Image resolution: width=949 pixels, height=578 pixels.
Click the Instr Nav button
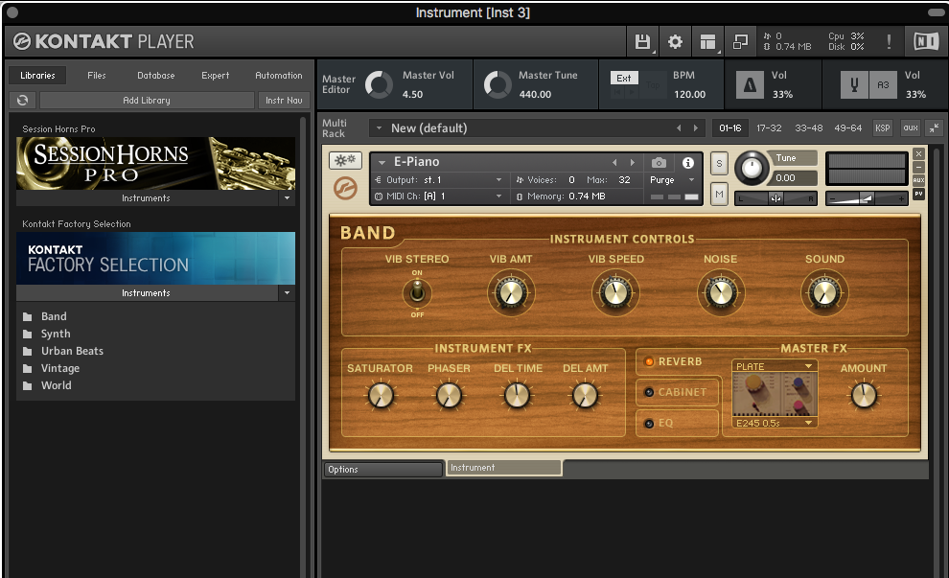(x=284, y=101)
